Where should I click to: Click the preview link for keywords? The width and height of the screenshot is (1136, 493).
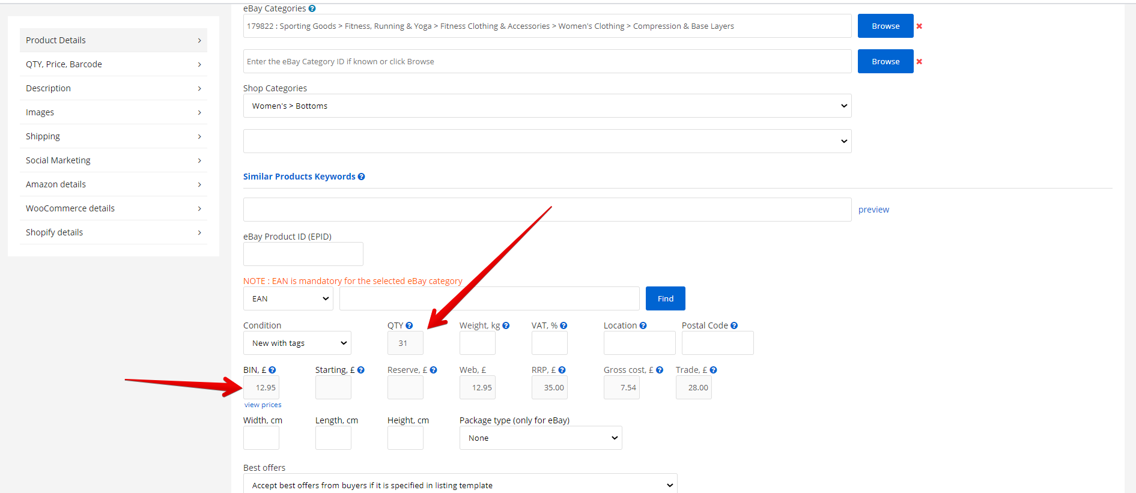(x=873, y=210)
